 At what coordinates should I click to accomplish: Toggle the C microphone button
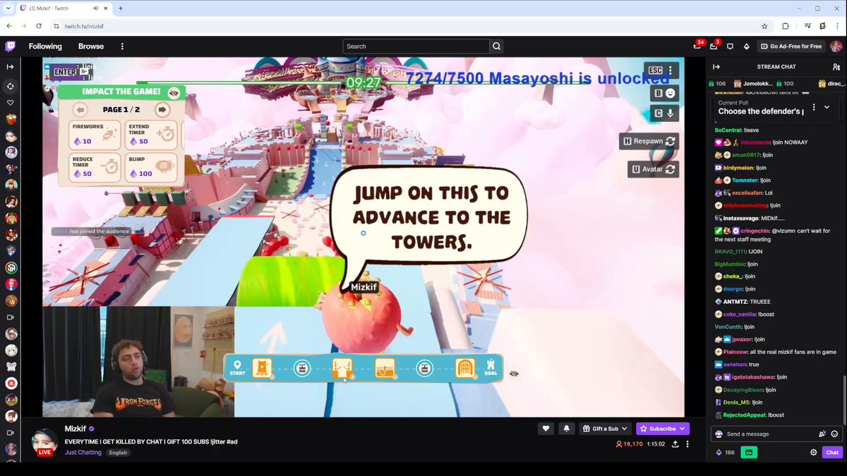[664, 113]
